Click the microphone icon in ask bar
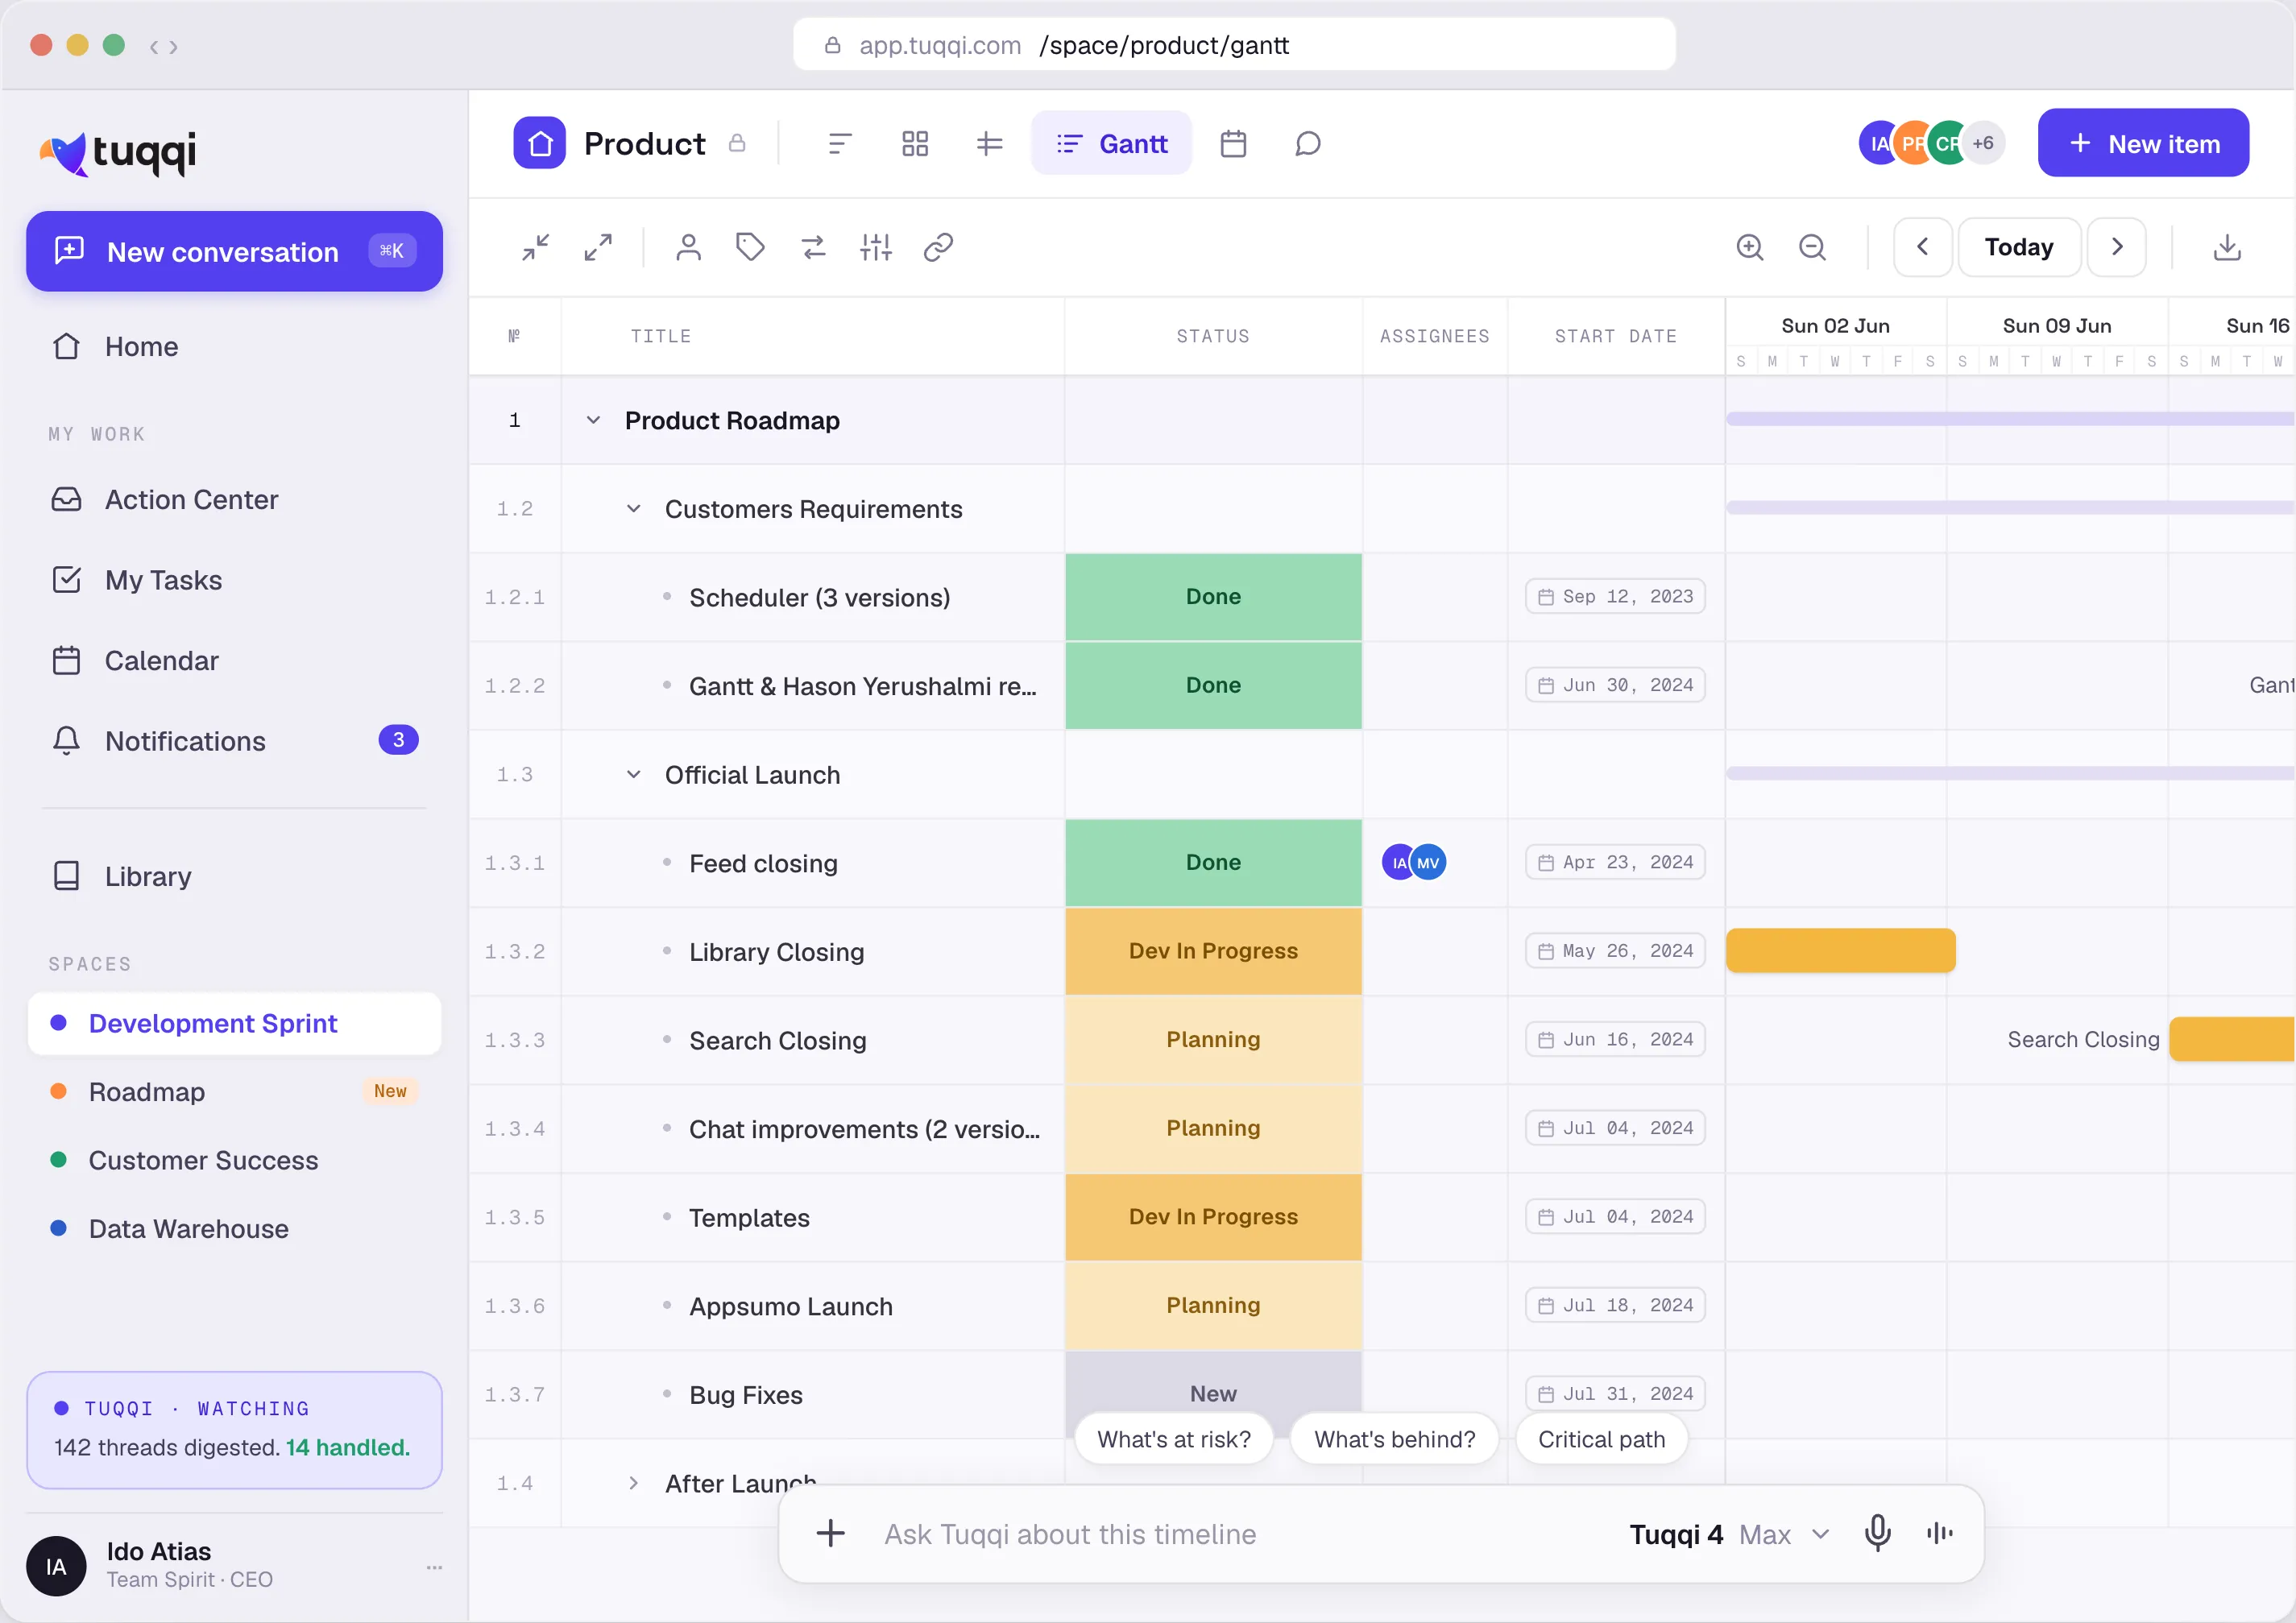Viewport: 2296px width, 1623px height. coord(1878,1533)
